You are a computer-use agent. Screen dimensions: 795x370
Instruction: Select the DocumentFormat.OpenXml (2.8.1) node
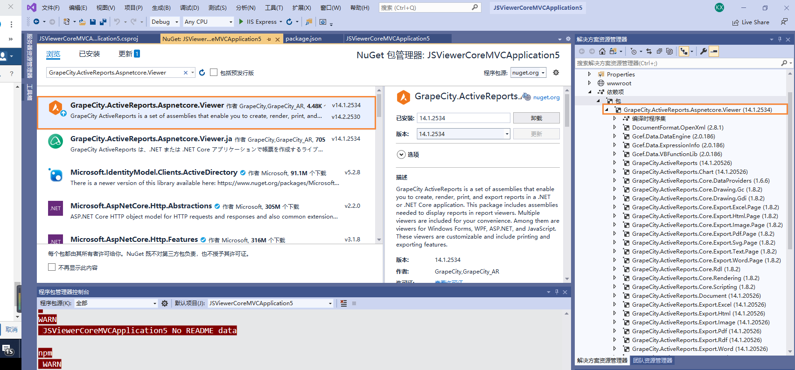677,128
